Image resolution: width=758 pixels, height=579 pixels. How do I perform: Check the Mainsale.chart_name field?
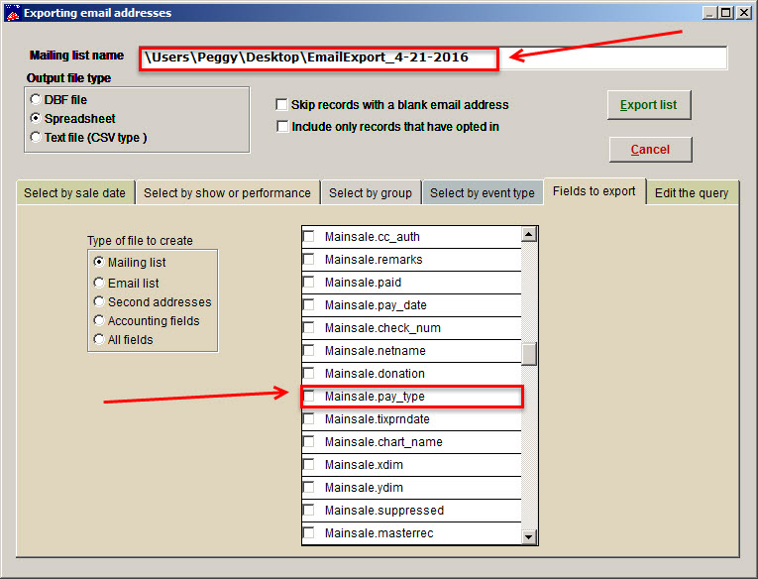point(308,441)
